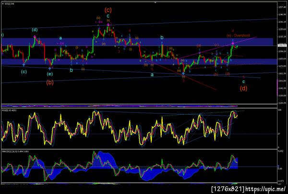Select the magenta rising trendline through the overshoot
Screen dimensions: 288x194
218,48
